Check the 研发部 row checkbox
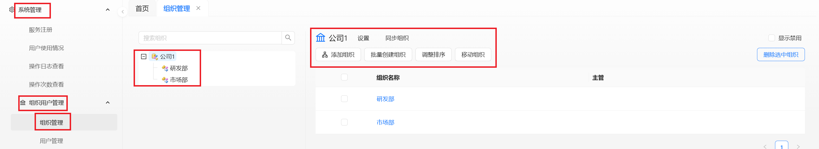819x149 pixels. point(344,99)
